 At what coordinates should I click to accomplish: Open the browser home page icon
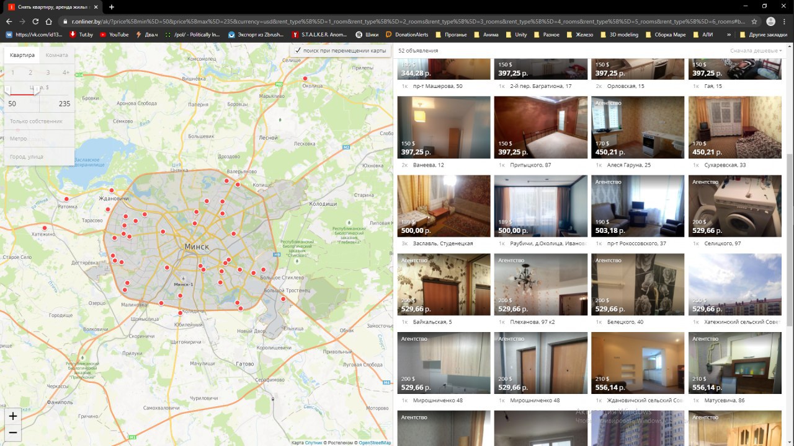click(48, 21)
